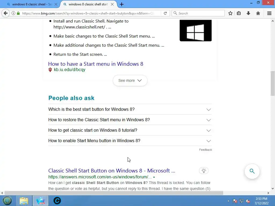Screen dimensions: 275x206
Task: Click 'Make basic changes to the Classic Shell' text
Action: coord(104,36)
